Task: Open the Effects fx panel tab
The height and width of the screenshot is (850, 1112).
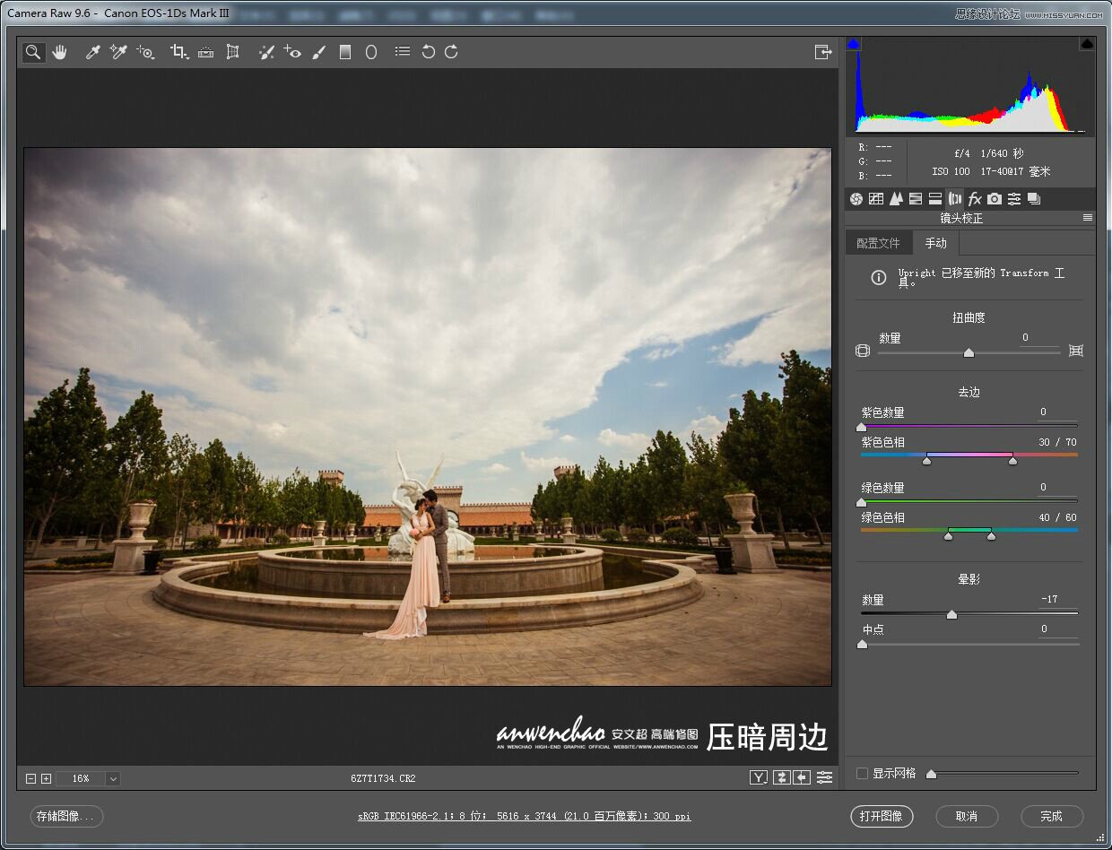Action: (x=975, y=199)
